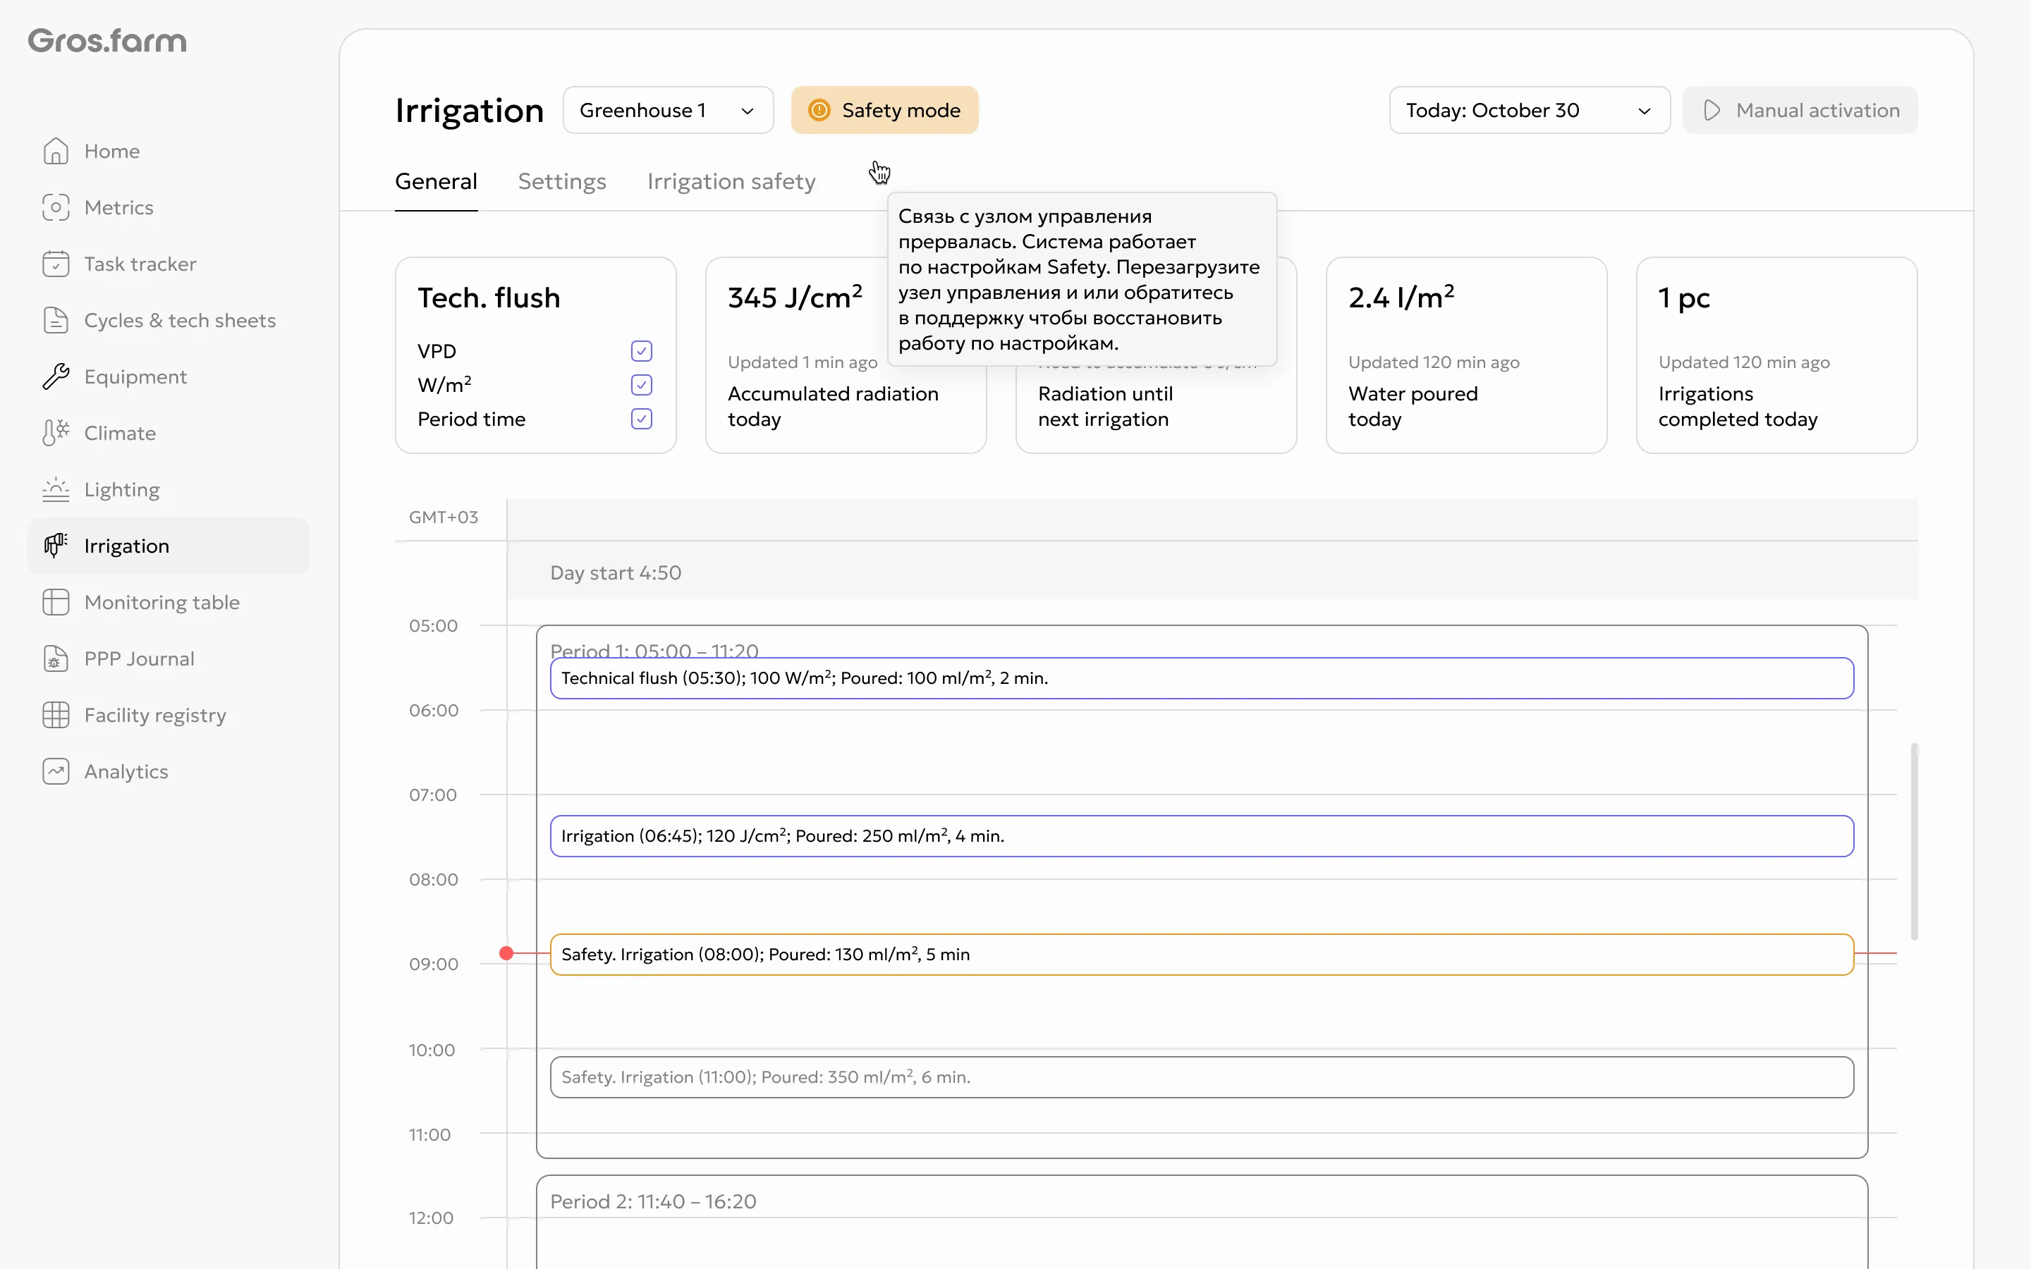Click the Safety mode warning icon
The height and width of the screenshot is (1269, 2031).
(x=819, y=110)
